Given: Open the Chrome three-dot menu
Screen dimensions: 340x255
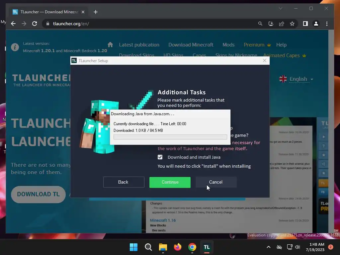Looking at the screenshot, I should 327,24.
